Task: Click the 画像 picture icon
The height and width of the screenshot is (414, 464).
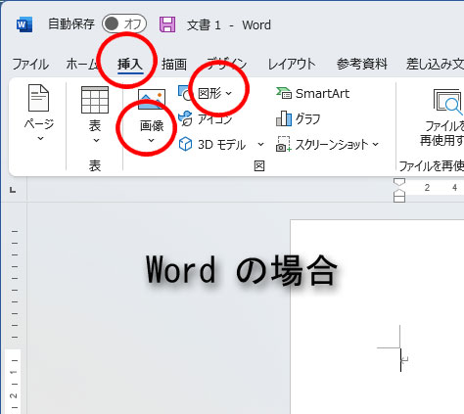Action: click(152, 99)
